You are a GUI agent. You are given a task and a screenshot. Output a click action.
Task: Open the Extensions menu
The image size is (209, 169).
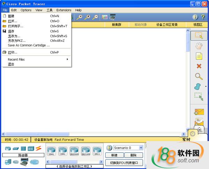(64, 10)
